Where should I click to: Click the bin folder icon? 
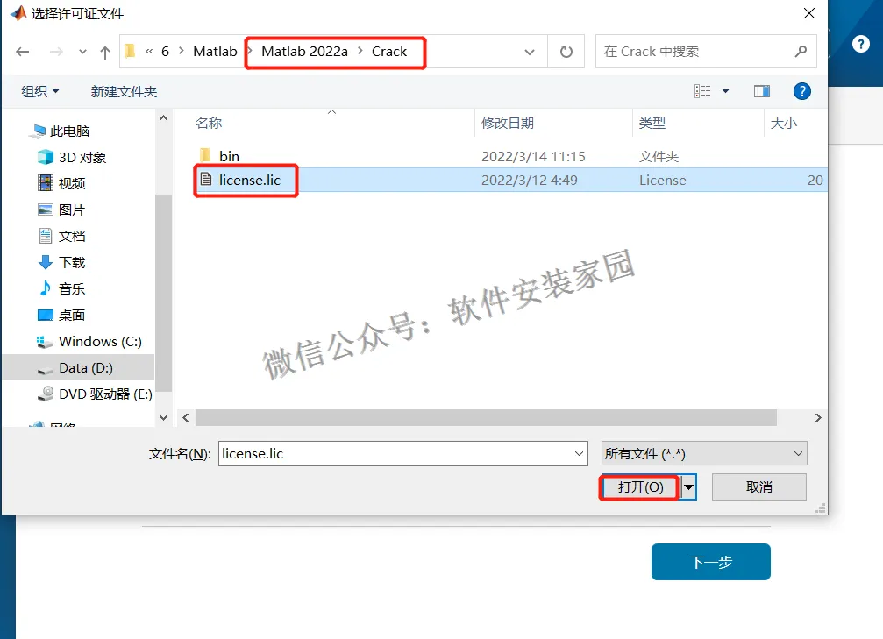205,155
